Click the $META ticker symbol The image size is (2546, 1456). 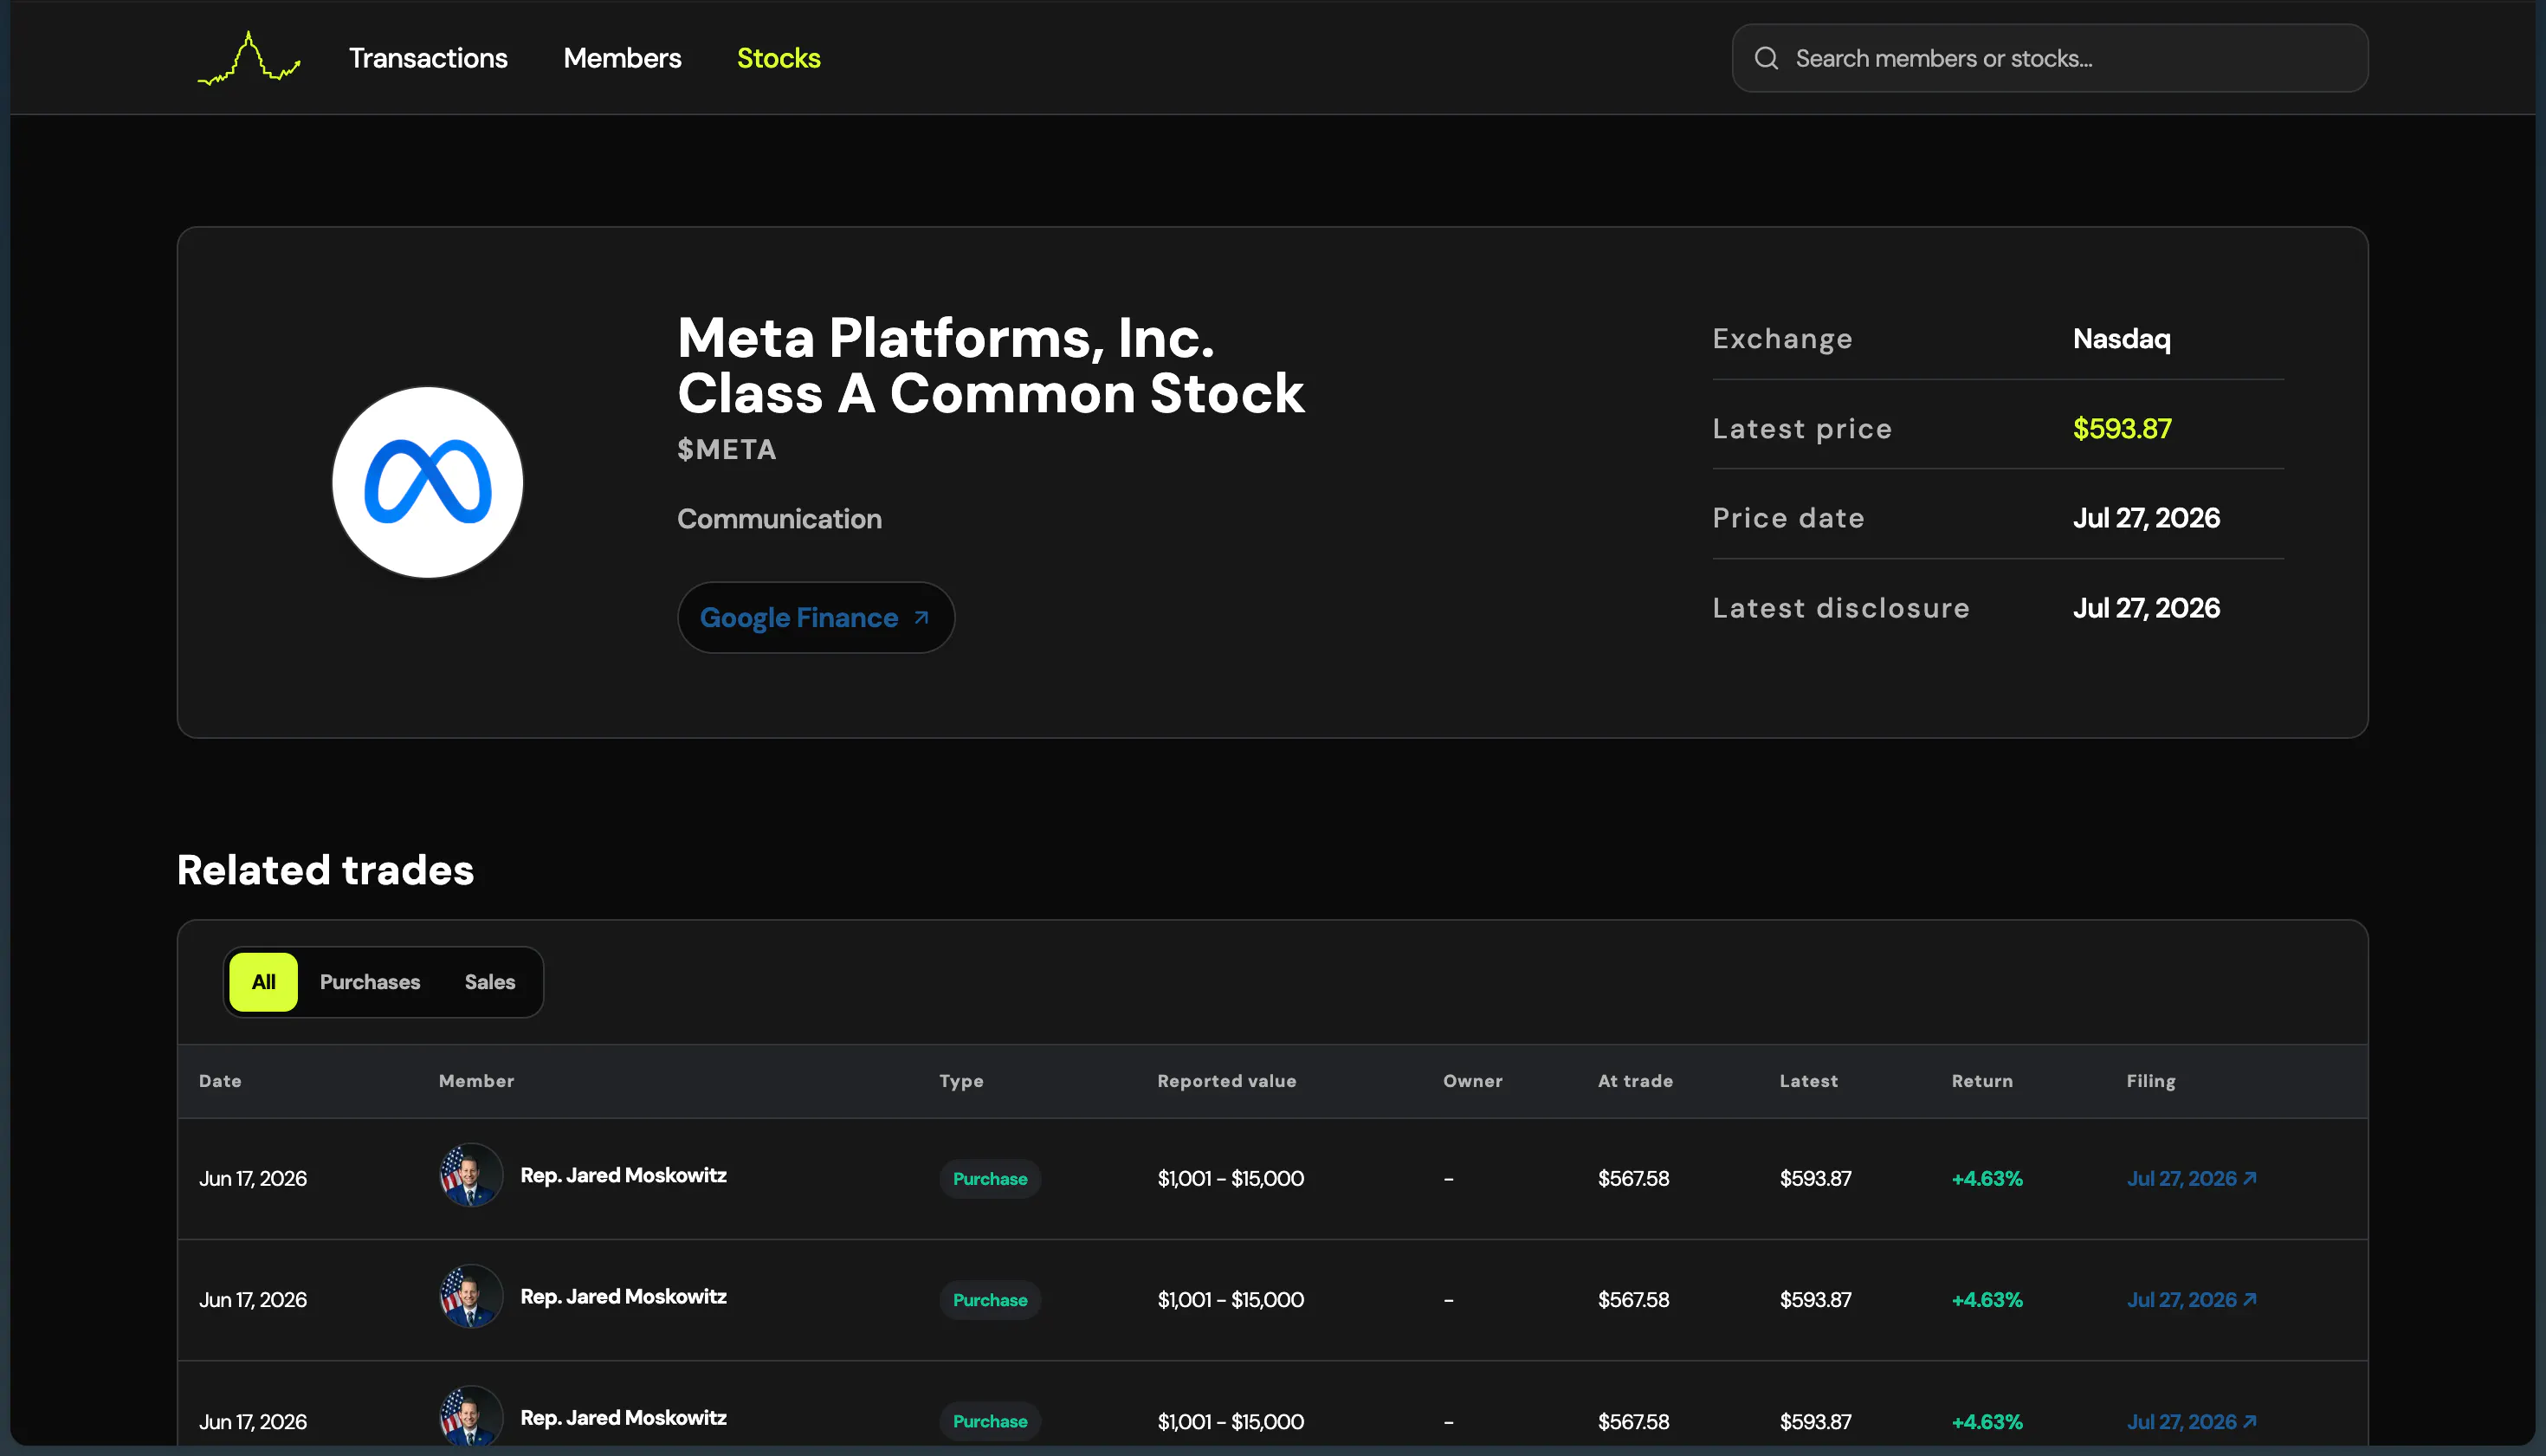click(x=727, y=450)
